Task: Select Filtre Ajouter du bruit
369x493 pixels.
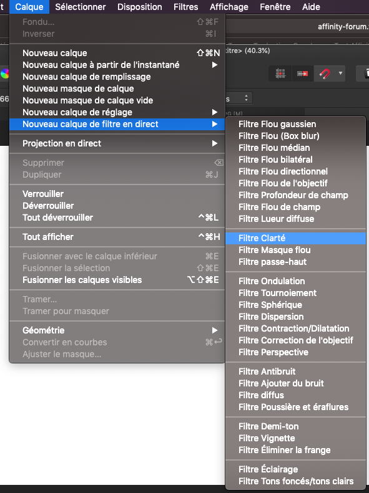Action: pyautogui.click(x=296, y=383)
